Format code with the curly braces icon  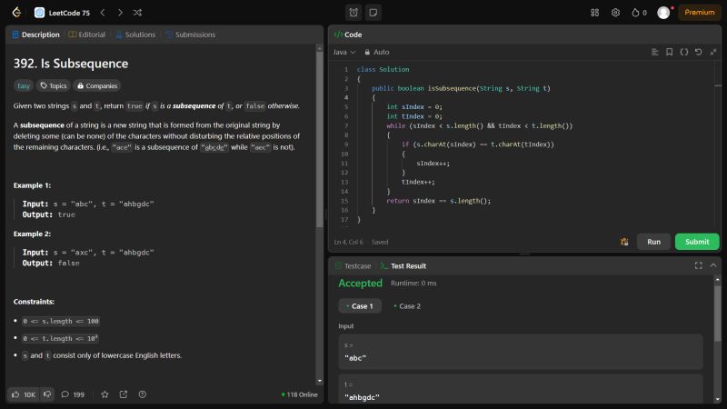pyautogui.click(x=683, y=52)
